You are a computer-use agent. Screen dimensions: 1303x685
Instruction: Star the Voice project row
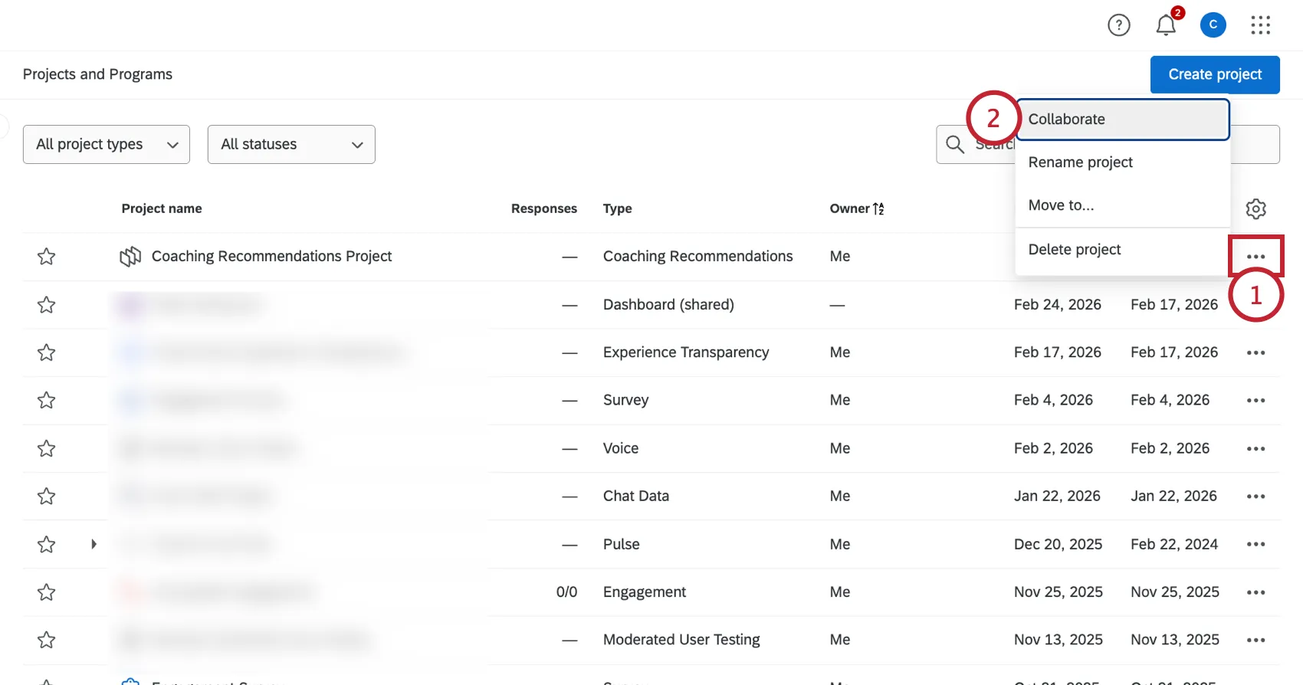click(x=47, y=448)
